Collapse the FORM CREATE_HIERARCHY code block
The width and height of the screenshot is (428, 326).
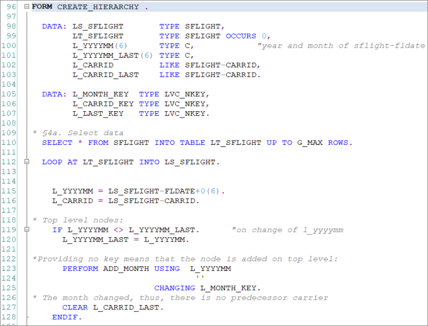pyautogui.click(x=25, y=6)
